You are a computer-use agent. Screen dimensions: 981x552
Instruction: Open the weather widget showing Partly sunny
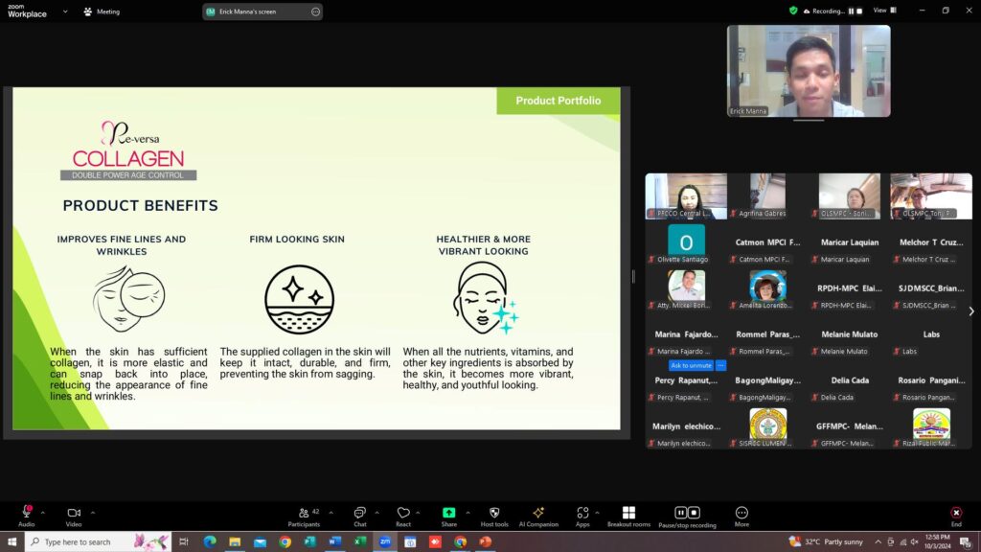[826, 541]
